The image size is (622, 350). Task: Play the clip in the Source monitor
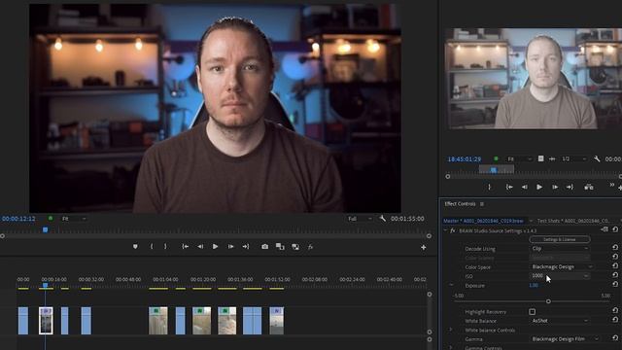click(x=539, y=187)
